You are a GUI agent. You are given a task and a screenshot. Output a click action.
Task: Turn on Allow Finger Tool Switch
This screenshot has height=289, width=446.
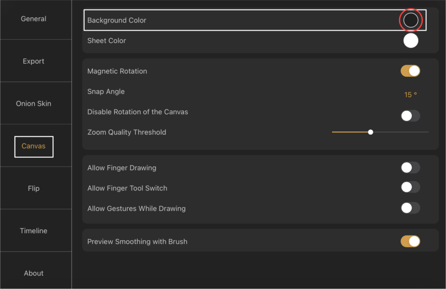tap(410, 187)
